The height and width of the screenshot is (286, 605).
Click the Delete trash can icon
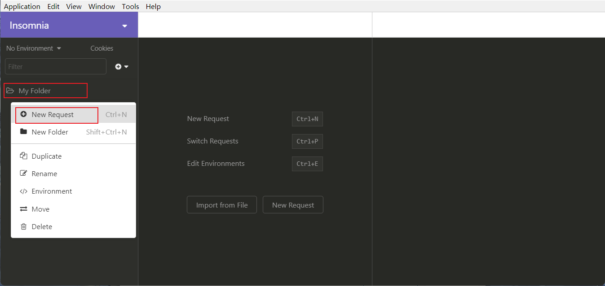[23, 226]
